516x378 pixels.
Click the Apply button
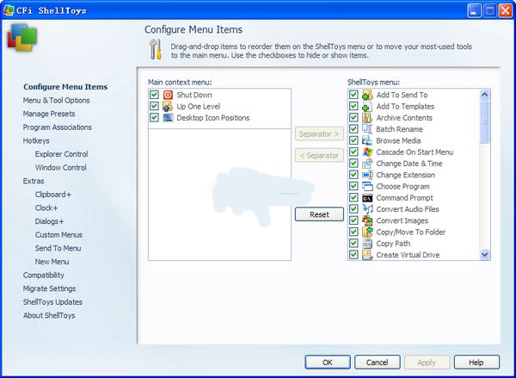click(x=427, y=363)
